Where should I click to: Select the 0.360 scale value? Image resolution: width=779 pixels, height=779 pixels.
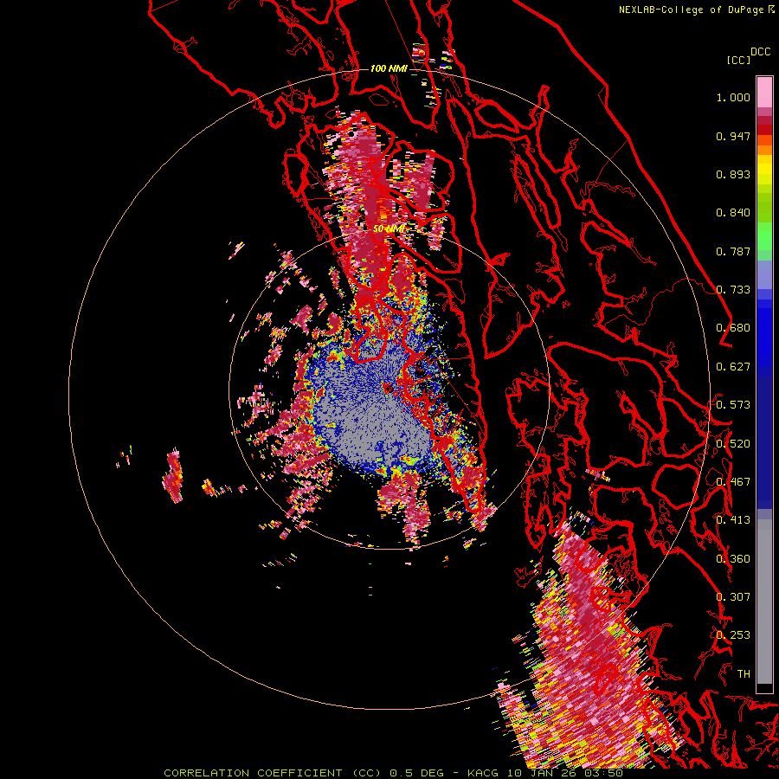[733, 559]
